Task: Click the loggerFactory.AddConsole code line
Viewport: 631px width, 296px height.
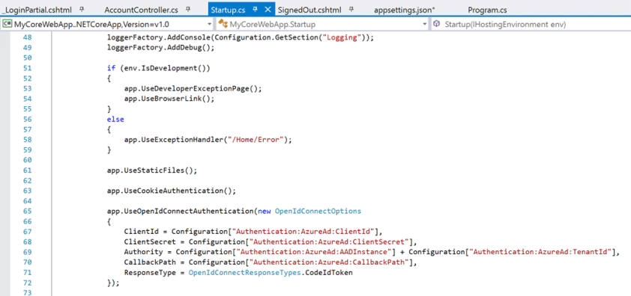Action: (x=241, y=38)
